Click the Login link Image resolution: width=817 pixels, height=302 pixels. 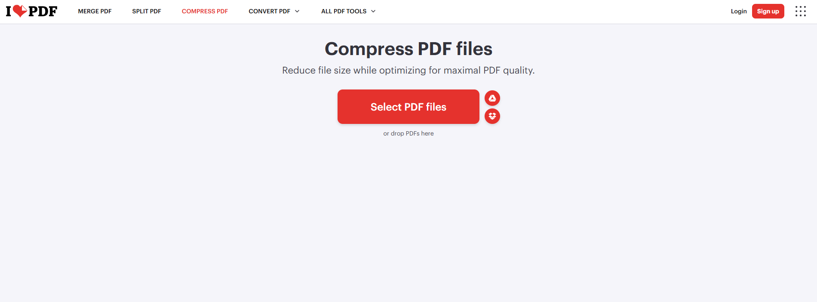click(x=739, y=11)
